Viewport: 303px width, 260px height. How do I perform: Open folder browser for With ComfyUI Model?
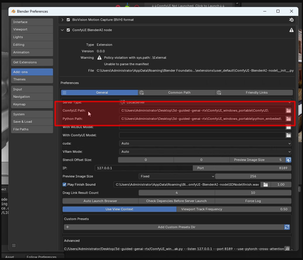click(288, 135)
